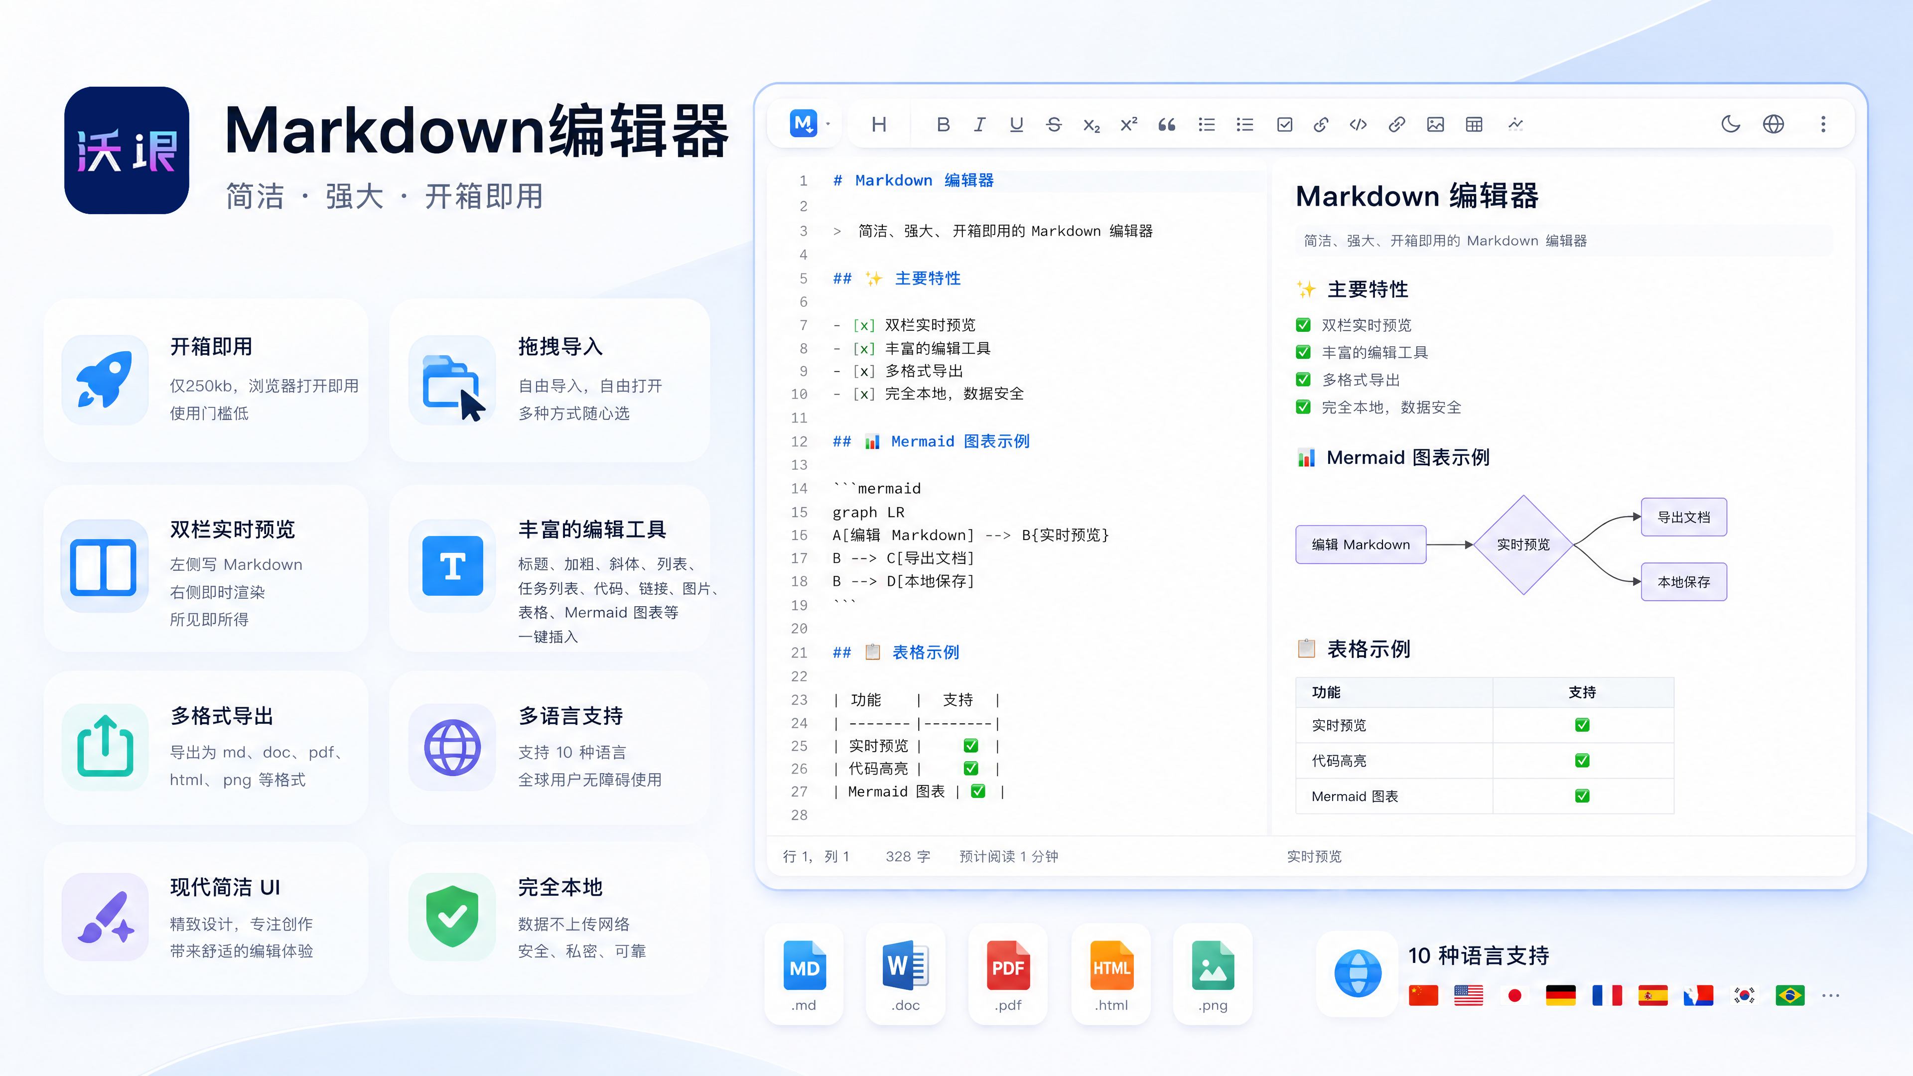This screenshot has width=1913, height=1076.
Task: Click the check mark in the Mermaid 图表 table row
Action: point(1583,796)
